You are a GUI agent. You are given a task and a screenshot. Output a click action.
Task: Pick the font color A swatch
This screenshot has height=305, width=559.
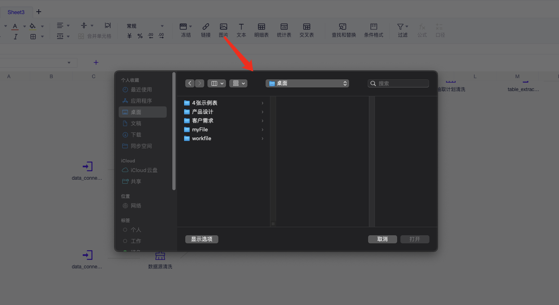click(15, 26)
